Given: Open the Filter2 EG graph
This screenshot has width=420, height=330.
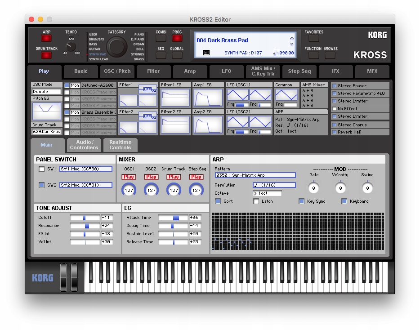Looking at the screenshot, I should click(x=175, y=125).
